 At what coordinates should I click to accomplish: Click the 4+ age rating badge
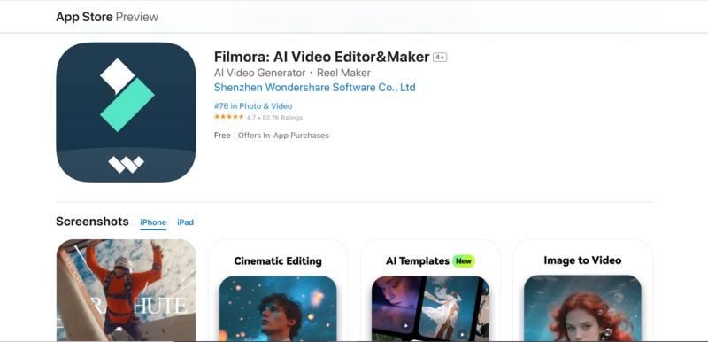point(440,58)
